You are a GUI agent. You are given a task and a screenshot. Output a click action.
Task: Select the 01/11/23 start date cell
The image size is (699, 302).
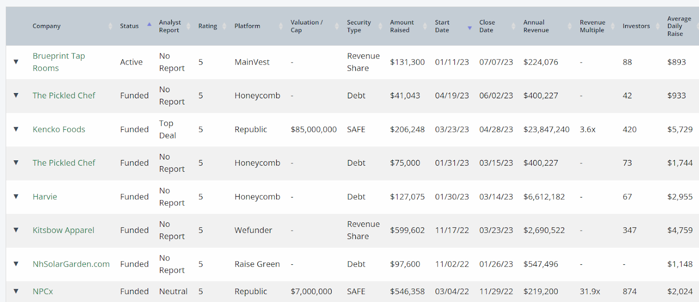pos(452,62)
